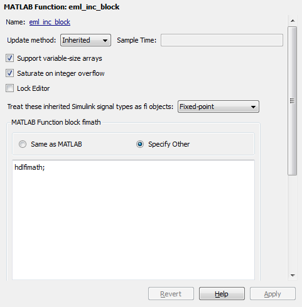Viewport: 302px width, 307px height.
Task: Click inside the hdlfimath text area
Action: click(x=133, y=220)
